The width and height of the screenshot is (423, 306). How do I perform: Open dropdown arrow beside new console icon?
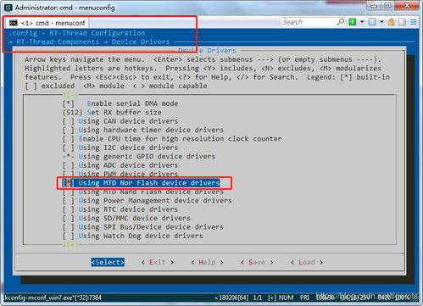pos(362,22)
